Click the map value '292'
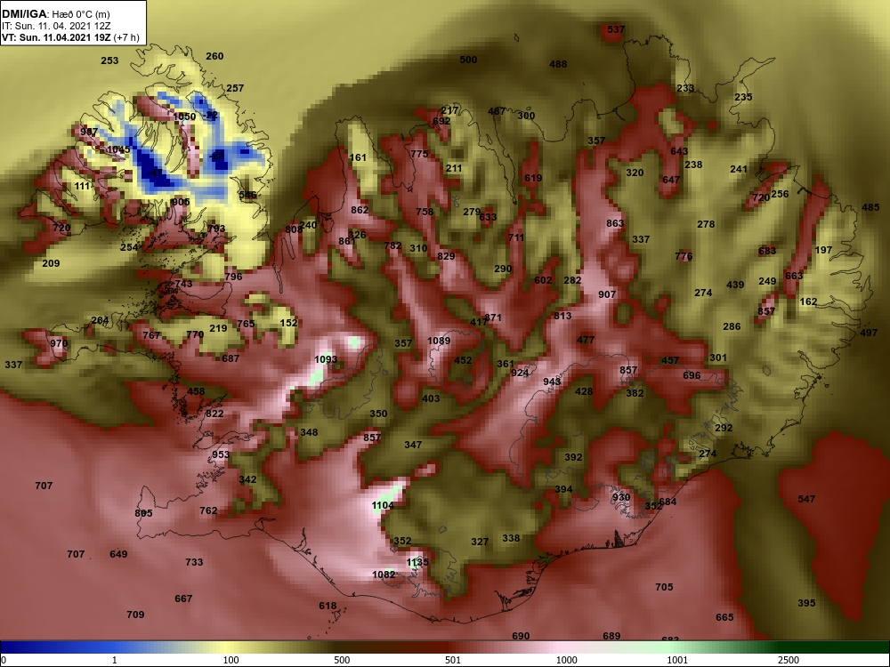 pyautogui.click(x=724, y=429)
